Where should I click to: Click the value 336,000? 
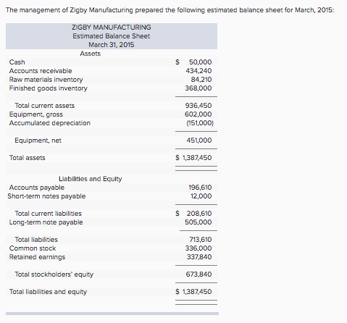198,248
